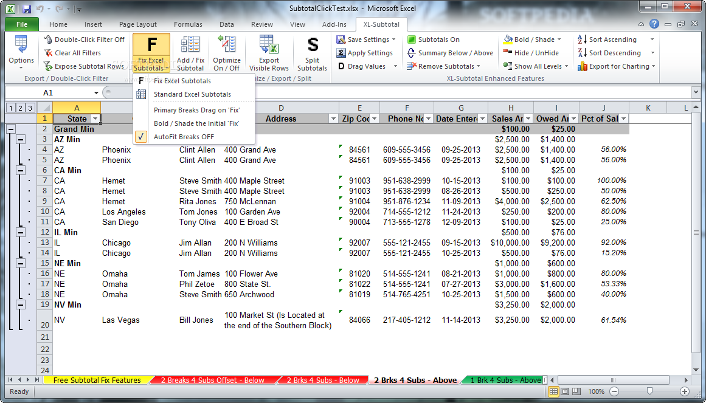Click the Save icon in quick access toolbar
The image size is (706, 403).
(27, 9)
